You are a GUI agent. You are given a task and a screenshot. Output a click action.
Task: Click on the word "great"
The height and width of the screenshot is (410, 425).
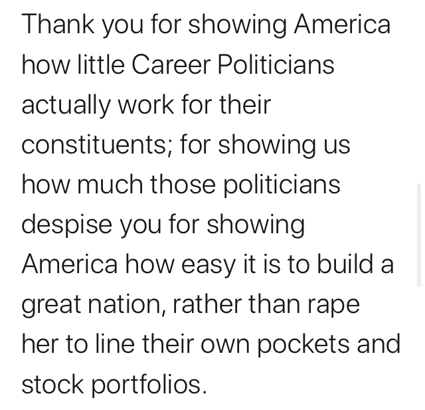pos(51,305)
